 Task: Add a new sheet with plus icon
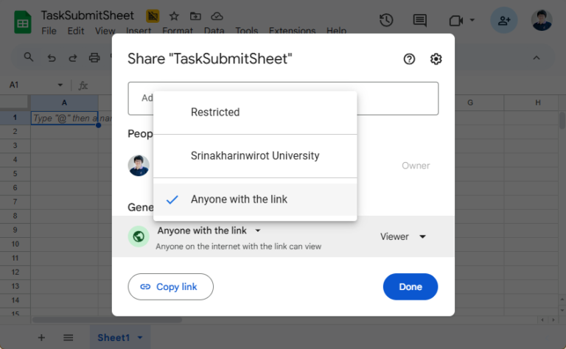point(41,338)
